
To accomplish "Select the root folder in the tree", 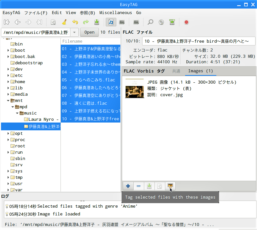I will tap(18, 146).
